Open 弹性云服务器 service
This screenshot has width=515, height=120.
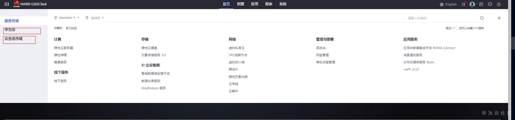[64, 48]
